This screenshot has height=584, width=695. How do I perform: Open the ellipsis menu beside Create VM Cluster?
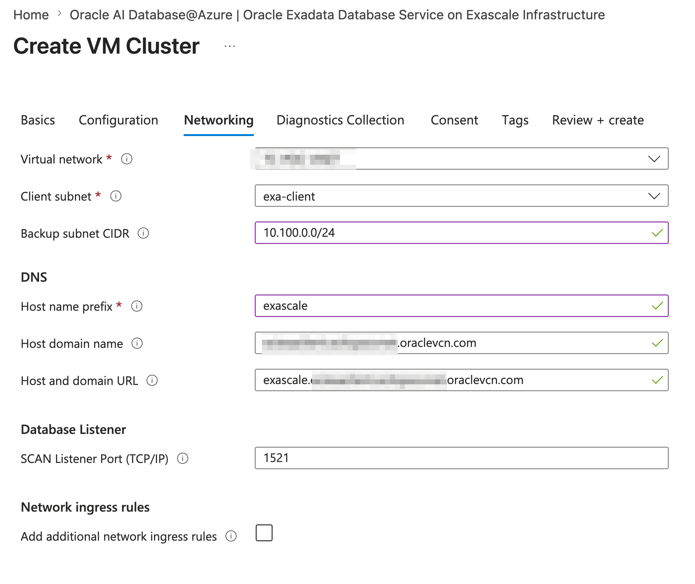pyautogui.click(x=229, y=46)
